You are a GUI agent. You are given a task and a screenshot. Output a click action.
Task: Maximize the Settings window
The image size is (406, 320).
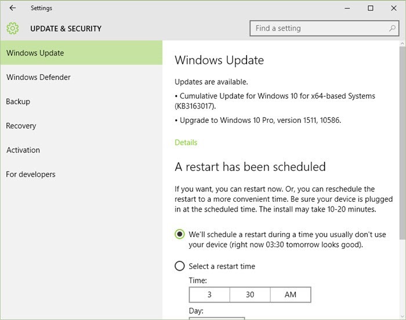click(371, 8)
